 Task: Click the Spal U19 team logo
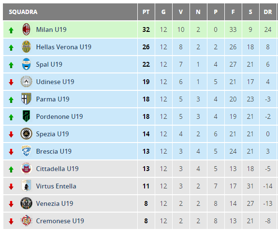tap(26, 64)
